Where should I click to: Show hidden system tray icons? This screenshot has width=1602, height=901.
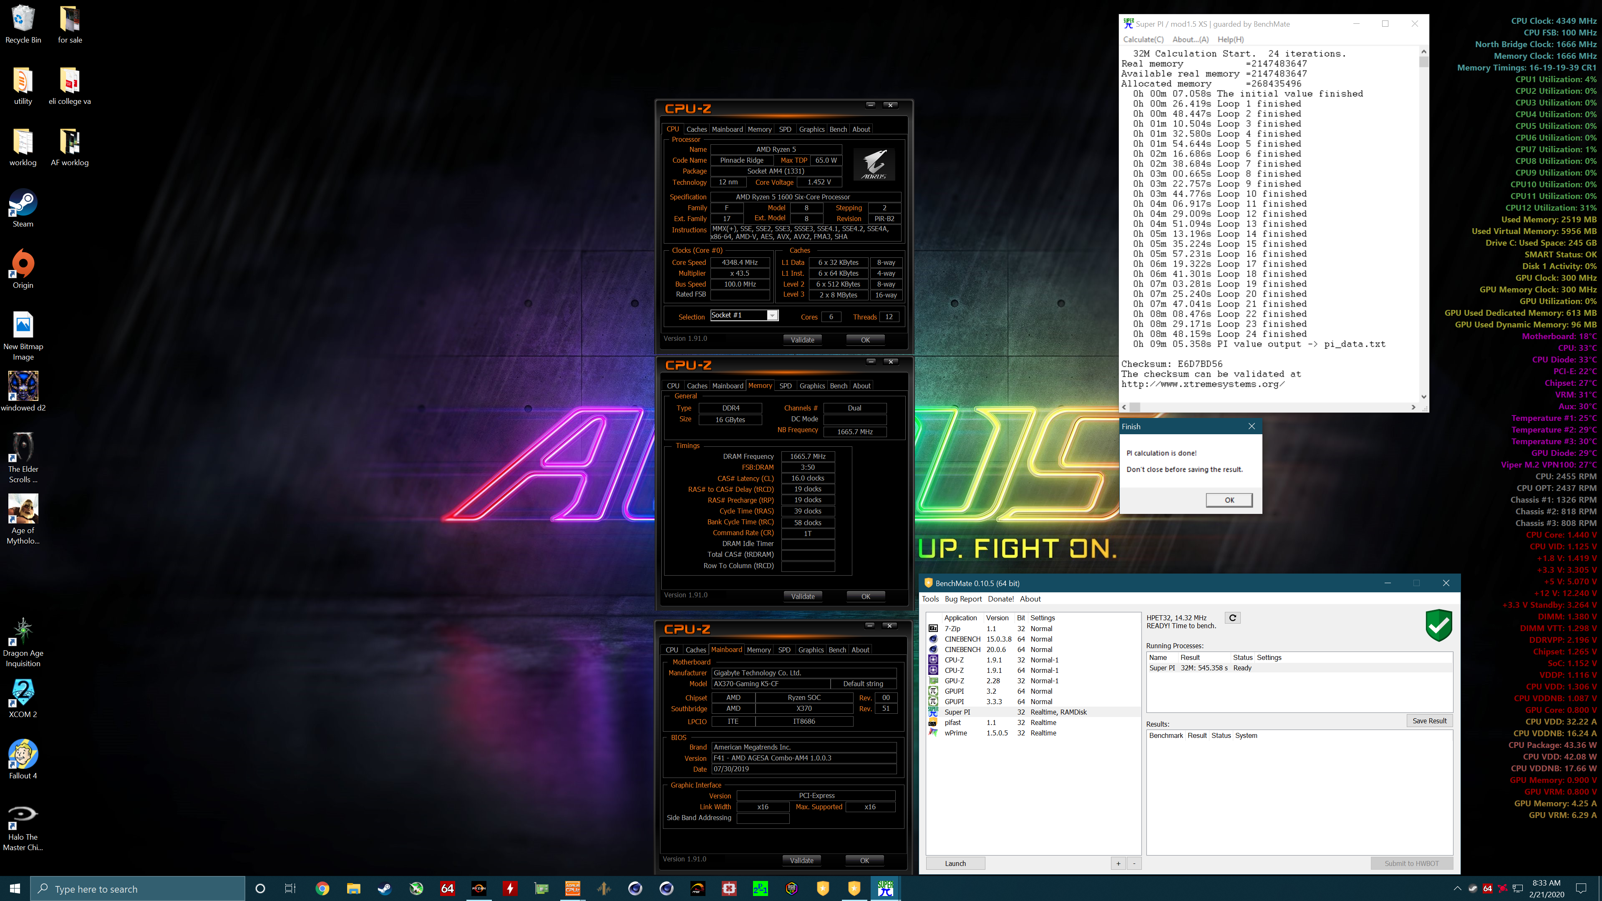[1457, 888]
